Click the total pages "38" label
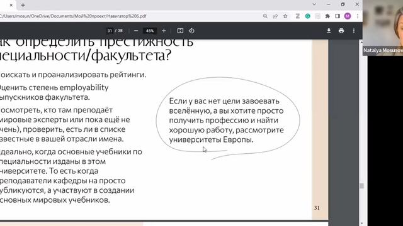Image resolution: width=403 pixels, height=226 pixels. 120,31
